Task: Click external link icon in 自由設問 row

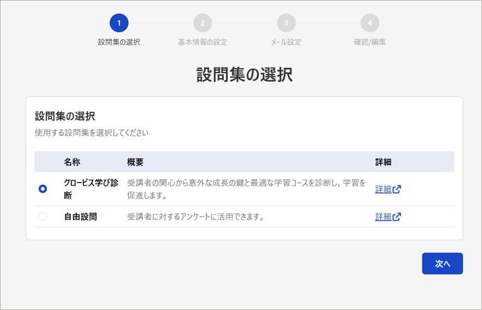Action: pos(397,216)
